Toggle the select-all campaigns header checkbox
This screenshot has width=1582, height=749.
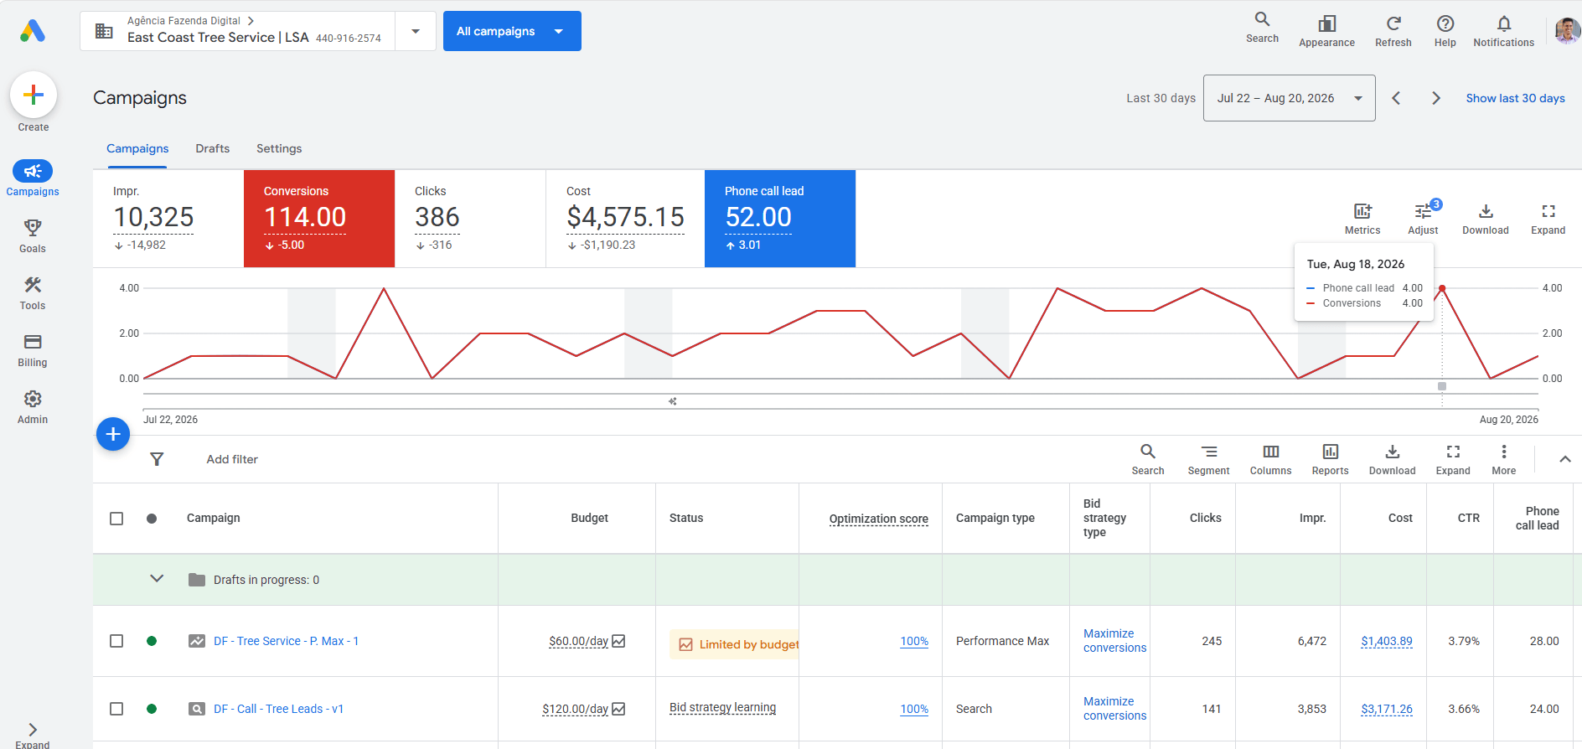pyautogui.click(x=116, y=519)
